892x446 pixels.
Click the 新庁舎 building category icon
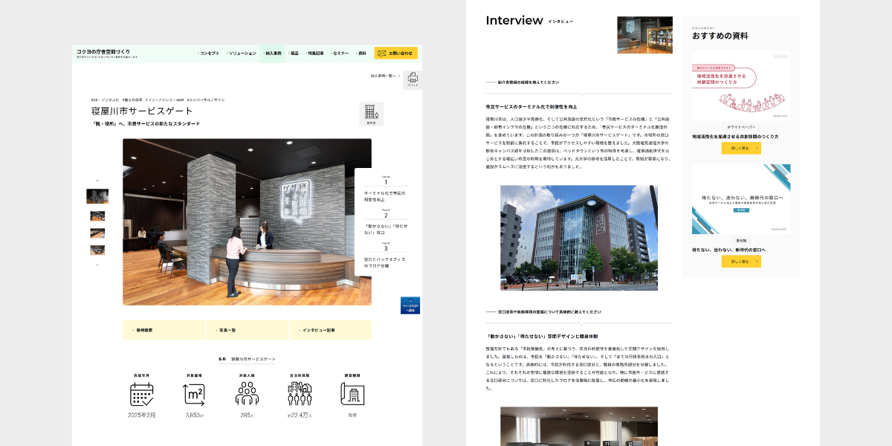click(x=370, y=114)
